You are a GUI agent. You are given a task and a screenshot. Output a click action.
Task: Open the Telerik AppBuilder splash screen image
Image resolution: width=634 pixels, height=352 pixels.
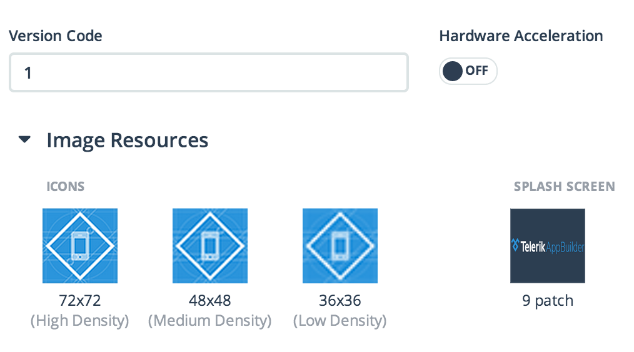(548, 246)
